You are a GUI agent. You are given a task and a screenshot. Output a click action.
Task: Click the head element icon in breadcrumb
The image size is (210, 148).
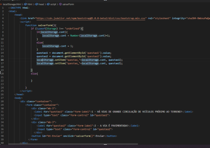pos(37,4)
